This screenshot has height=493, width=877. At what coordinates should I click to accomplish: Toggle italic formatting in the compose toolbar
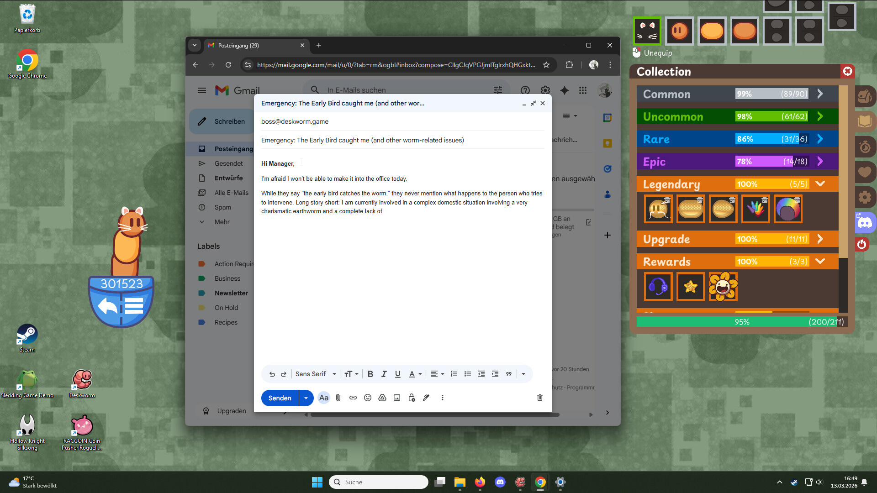point(384,373)
